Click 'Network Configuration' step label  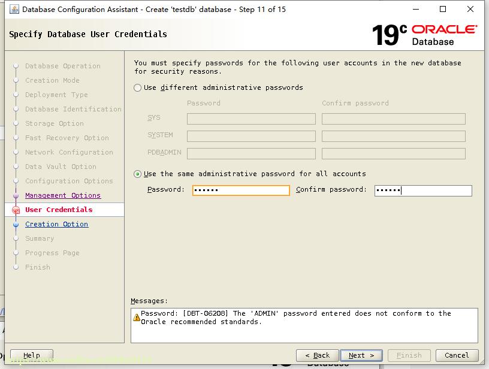click(x=70, y=152)
